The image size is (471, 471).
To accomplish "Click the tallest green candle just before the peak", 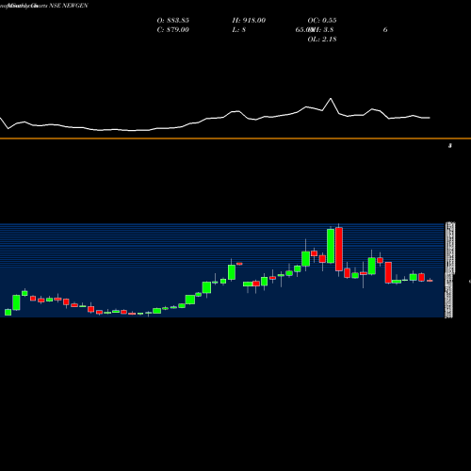I will click(x=331, y=246).
